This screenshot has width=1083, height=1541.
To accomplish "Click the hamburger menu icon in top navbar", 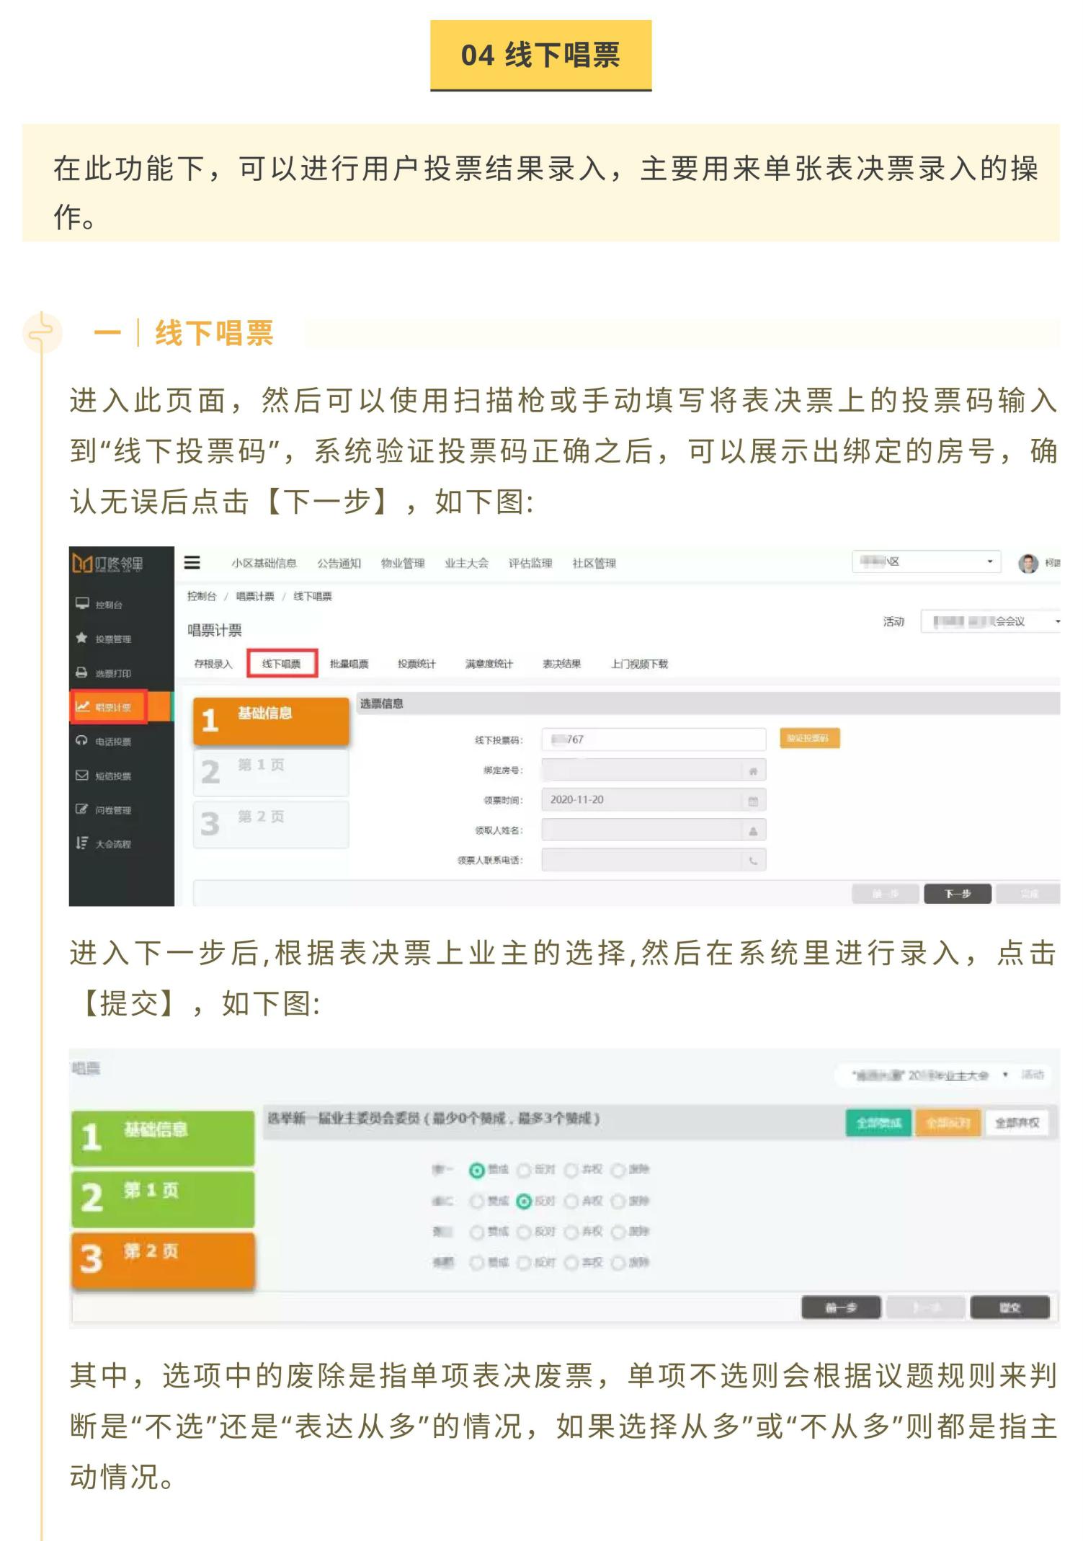I will 192,562.
